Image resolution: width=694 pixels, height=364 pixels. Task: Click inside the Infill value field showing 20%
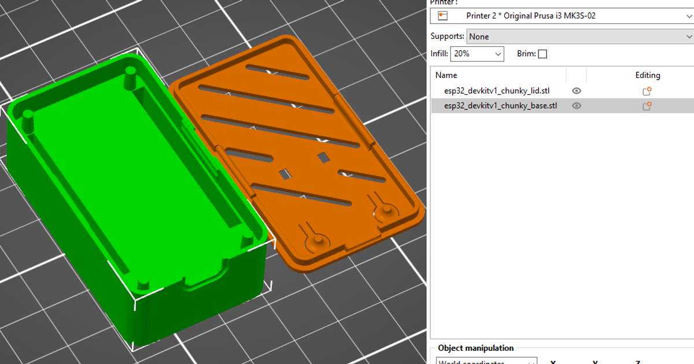pos(468,53)
